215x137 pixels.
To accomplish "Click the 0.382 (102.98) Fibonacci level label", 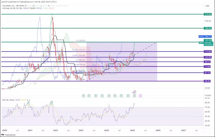I will tap(79, 55).
